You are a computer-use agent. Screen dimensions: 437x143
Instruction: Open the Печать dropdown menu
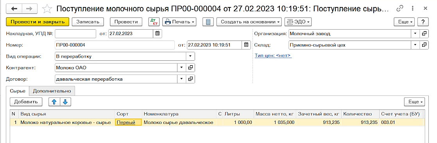pyautogui.click(x=179, y=22)
